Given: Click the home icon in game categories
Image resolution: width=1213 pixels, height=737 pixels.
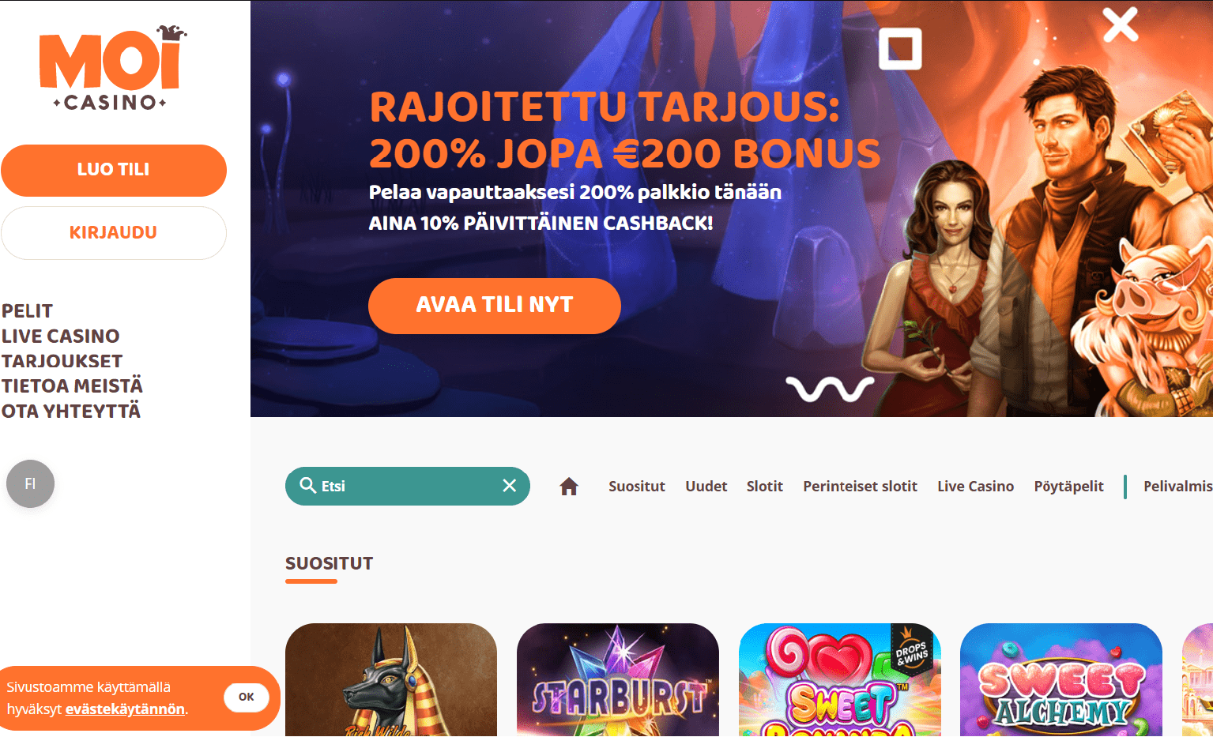Looking at the screenshot, I should 569,487.
